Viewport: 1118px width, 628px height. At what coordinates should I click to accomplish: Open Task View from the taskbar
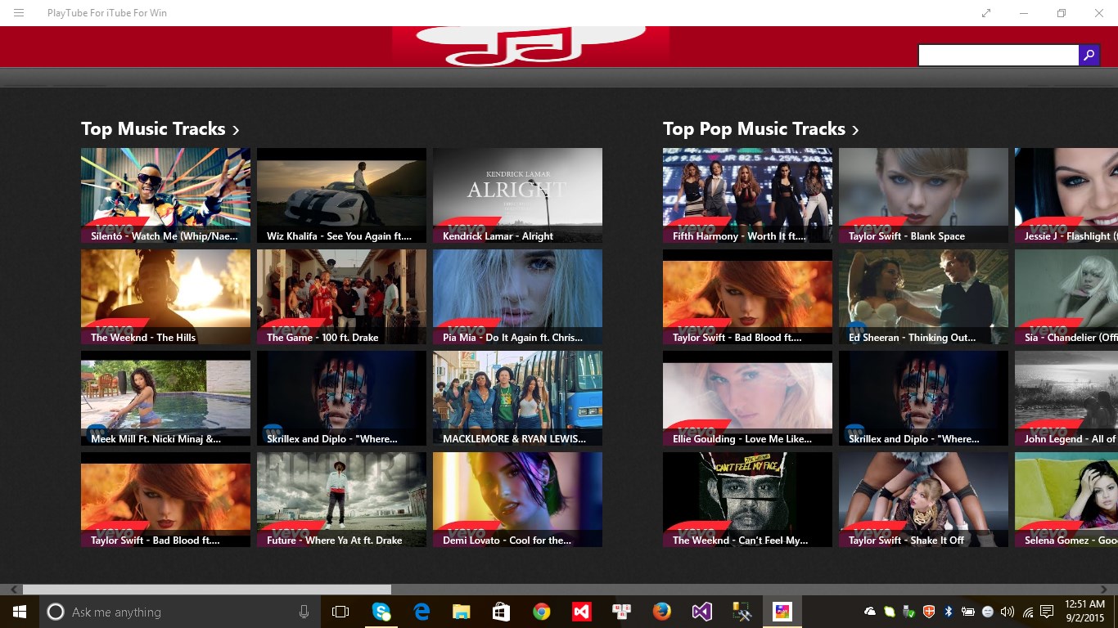click(340, 612)
